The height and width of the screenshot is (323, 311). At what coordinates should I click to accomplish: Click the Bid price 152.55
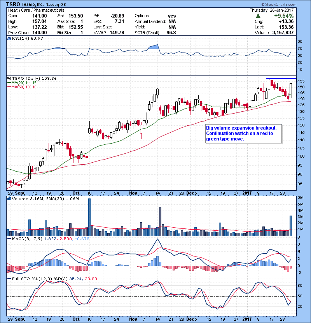tap(76, 27)
